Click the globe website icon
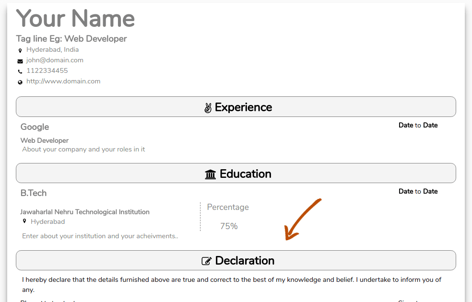The width and height of the screenshot is (472, 302). [x=20, y=82]
